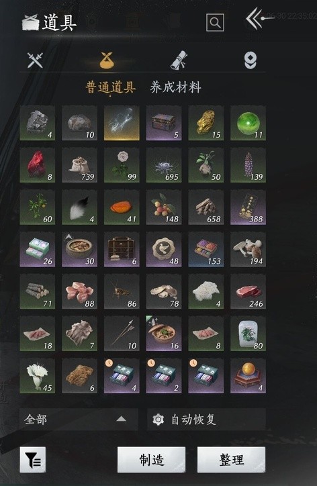
Task: Select the red ore item with 8
Action: pos(38,165)
